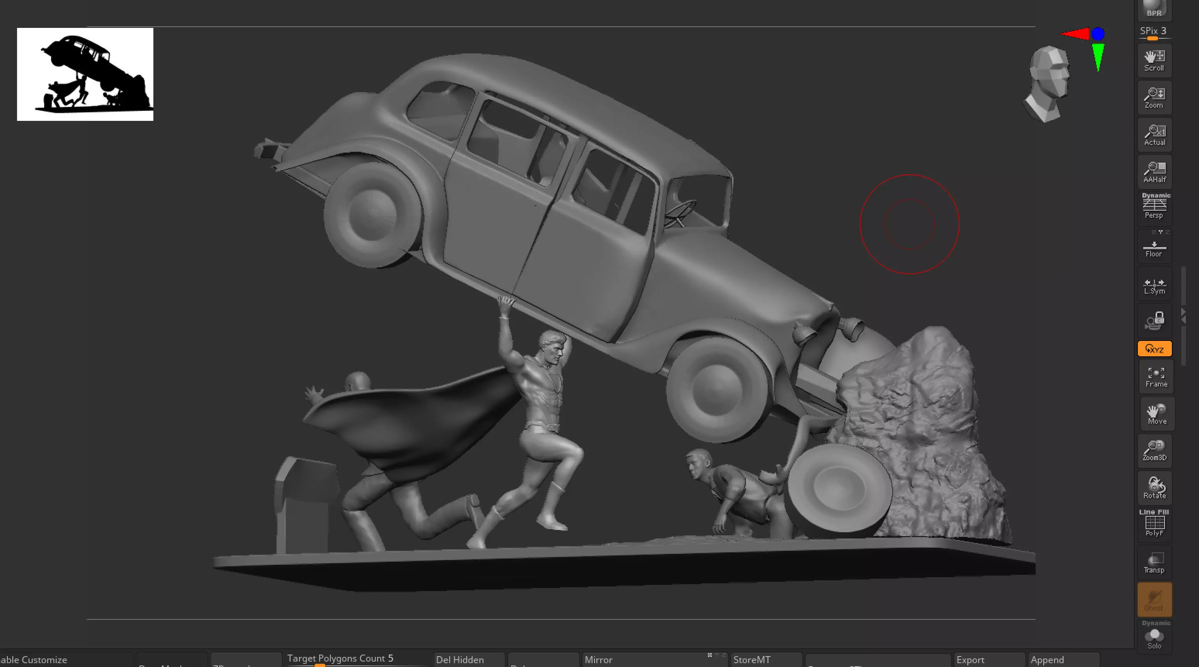This screenshot has width=1199, height=667.
Task: Toggle Persp perspective mode
Action: 1154,207
